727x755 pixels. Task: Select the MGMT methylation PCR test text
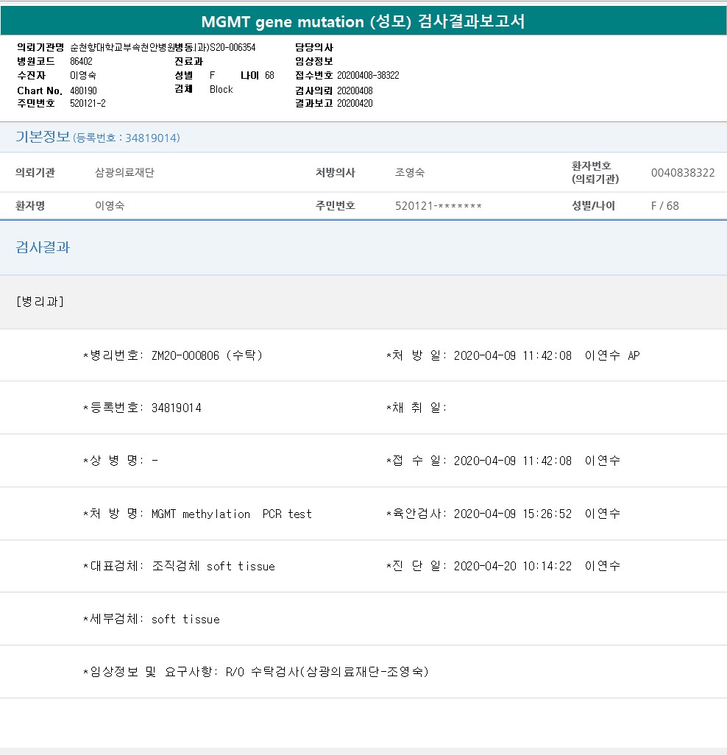pos(231,514)
